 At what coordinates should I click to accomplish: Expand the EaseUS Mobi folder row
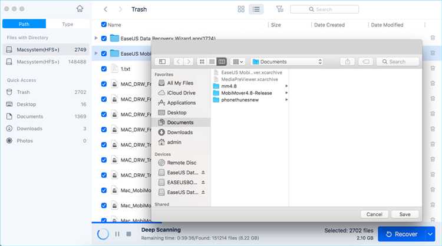coord(96,53)
